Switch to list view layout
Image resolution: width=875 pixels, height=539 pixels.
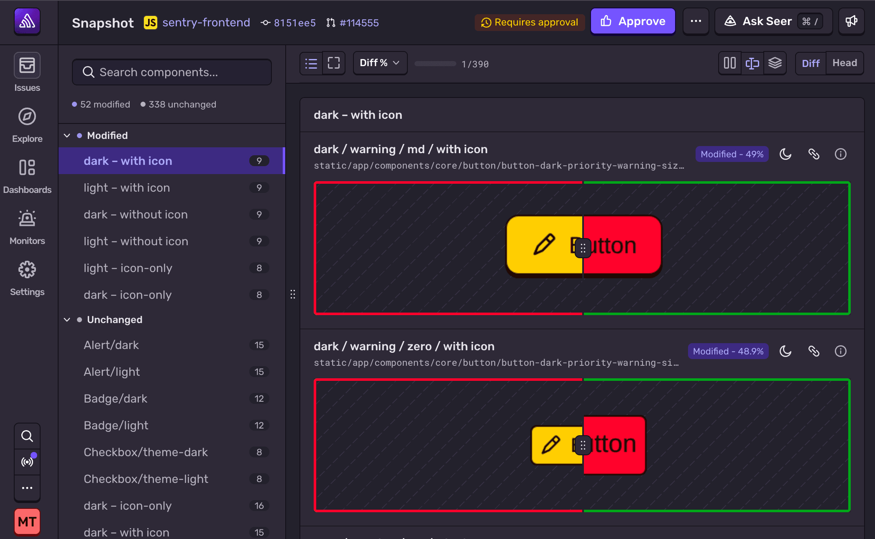[311, 63]
